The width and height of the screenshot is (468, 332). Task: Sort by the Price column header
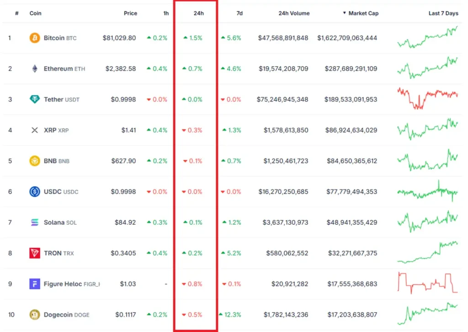click(x=130, y=13)
